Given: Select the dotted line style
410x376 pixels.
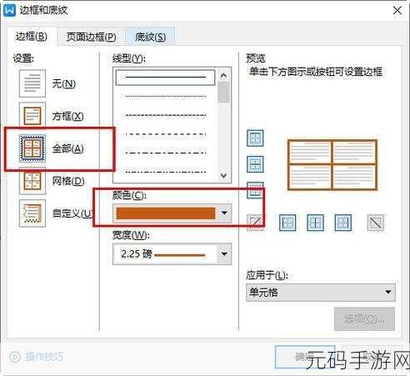Looking at the screenshot, I should [x=165, y=97].
